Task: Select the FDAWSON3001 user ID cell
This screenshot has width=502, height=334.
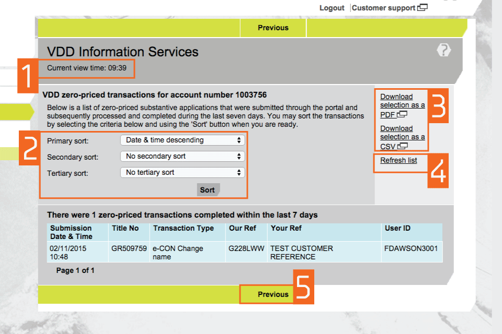Action: click(x=410, y=248)
